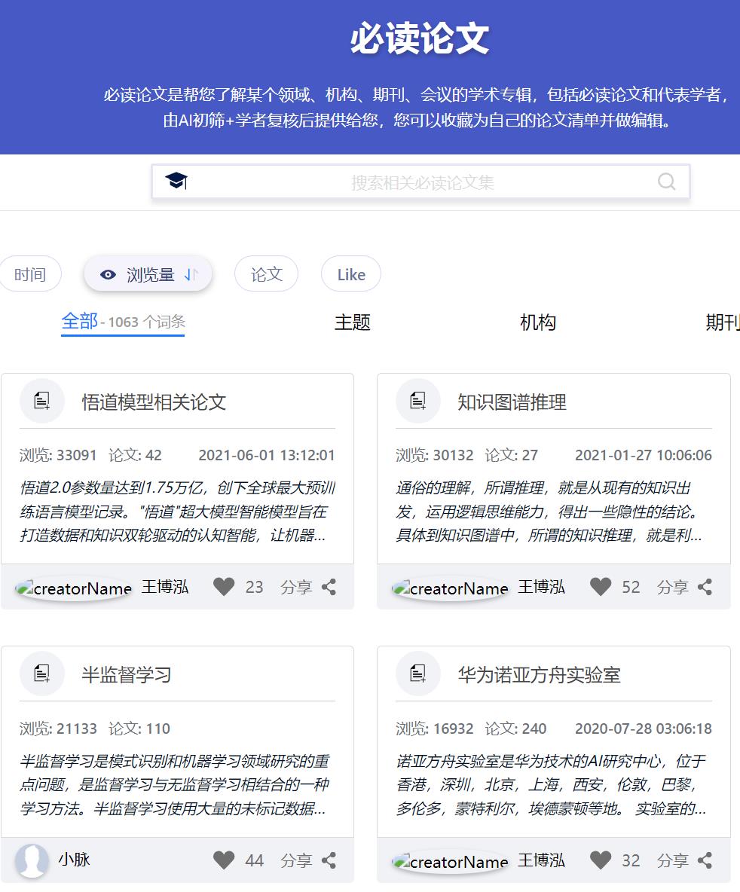Toggle the like heart on 悟道模型相关论文
Screen dimensions: 740x892
tap(225, 586)
